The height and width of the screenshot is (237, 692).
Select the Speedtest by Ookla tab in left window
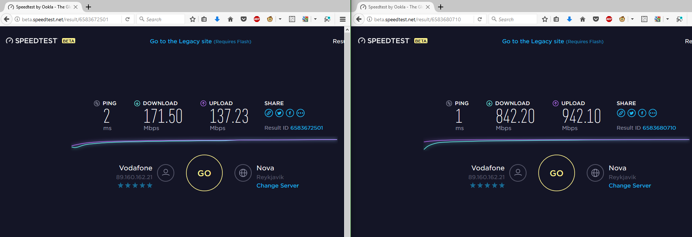[x=43, y=7]
